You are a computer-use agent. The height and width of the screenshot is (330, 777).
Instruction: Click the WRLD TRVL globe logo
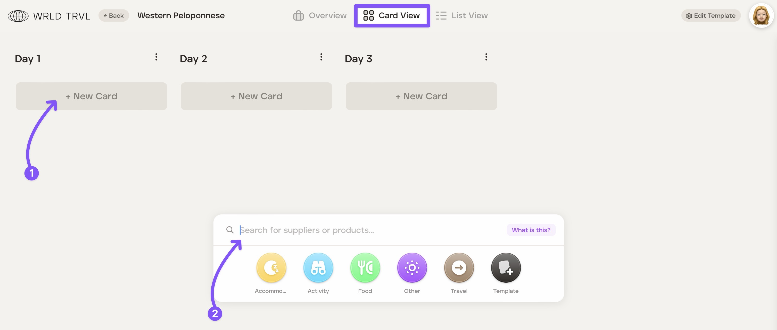(18, 16)
